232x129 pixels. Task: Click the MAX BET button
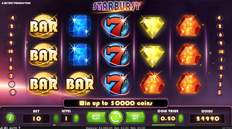(x=135, y=117)
